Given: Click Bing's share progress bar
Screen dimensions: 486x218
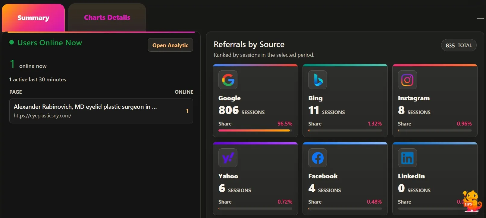Looking at the screenshot, I should point(345,131).
